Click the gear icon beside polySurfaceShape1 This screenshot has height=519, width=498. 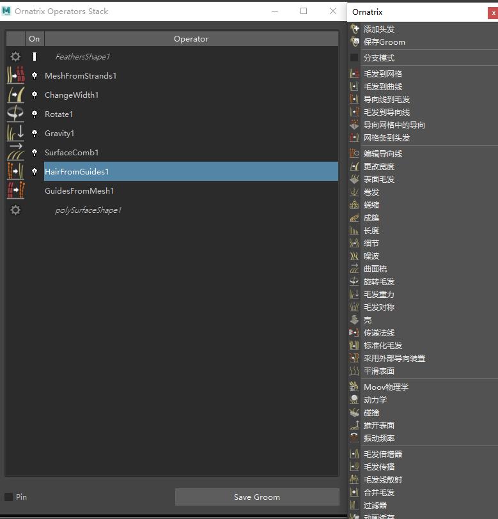[x=15, y=210]
